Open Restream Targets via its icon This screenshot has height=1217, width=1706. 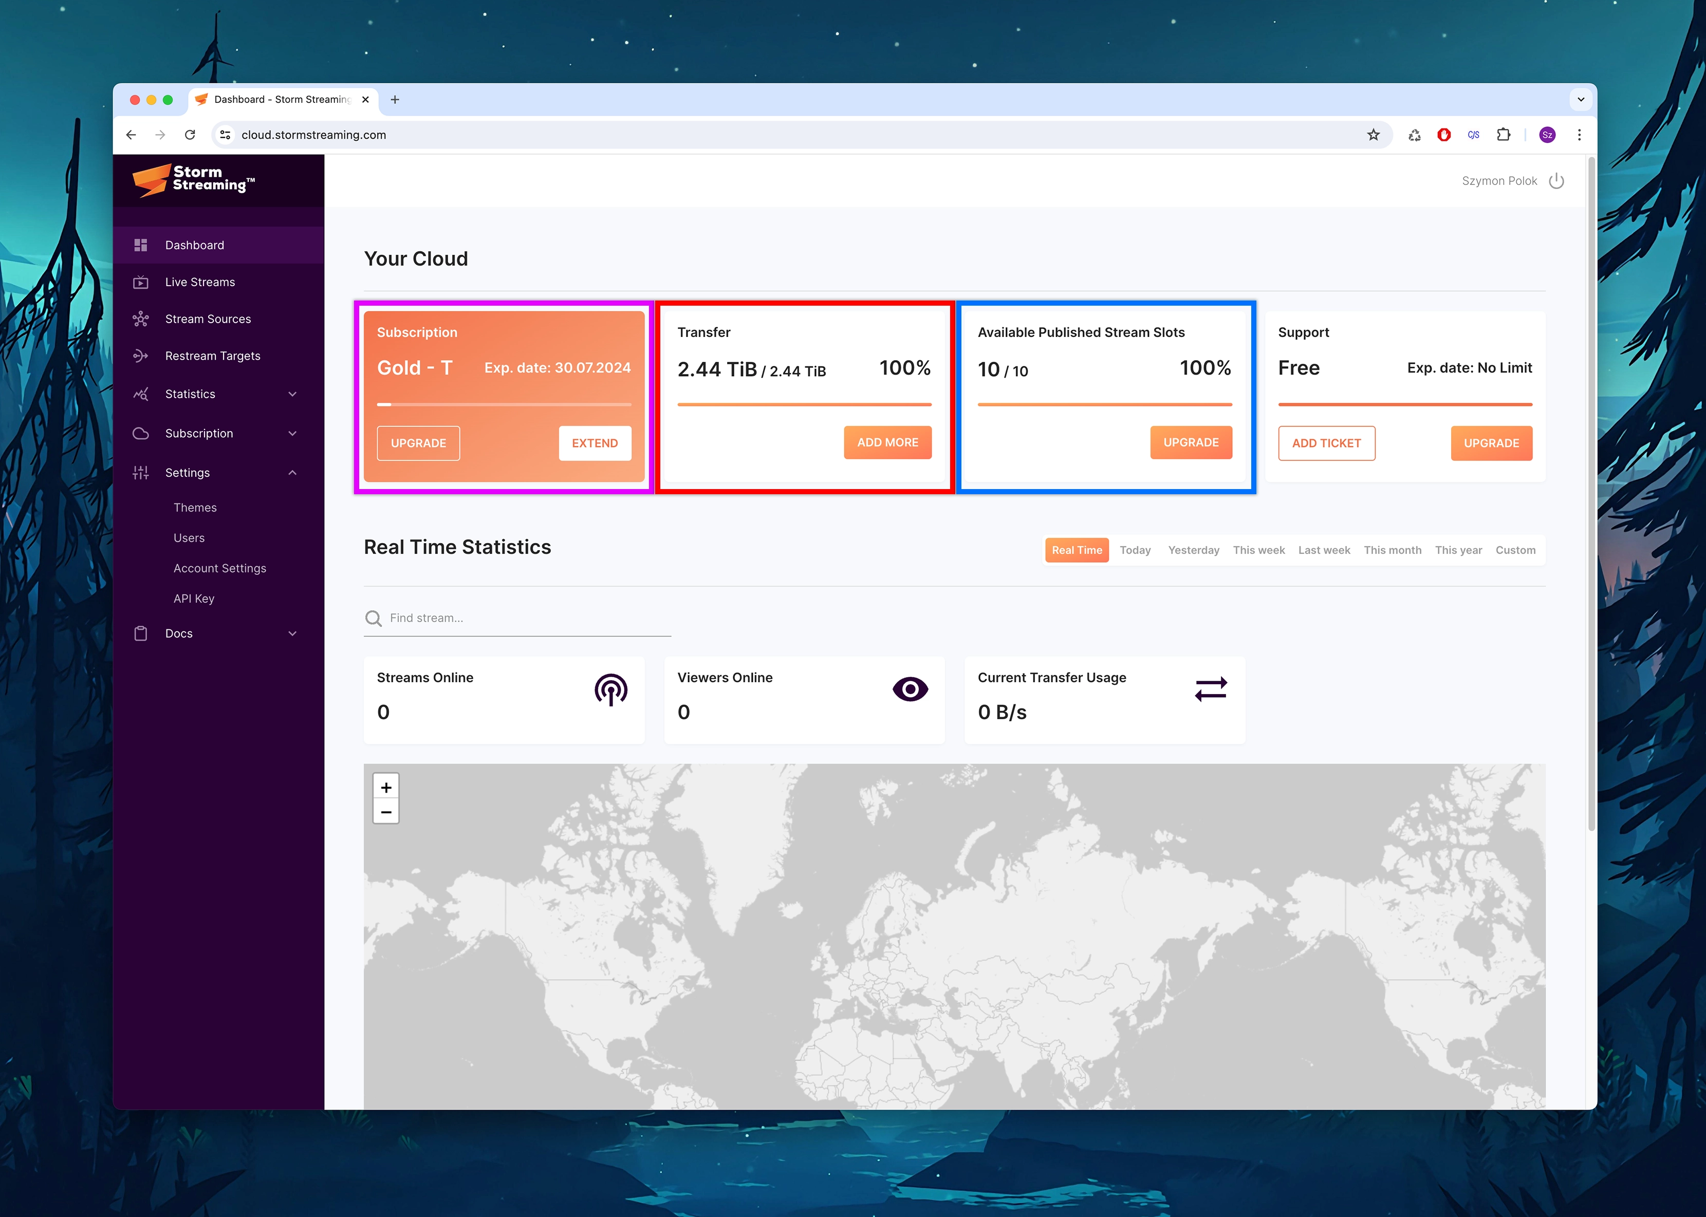[x=141, y=355]
